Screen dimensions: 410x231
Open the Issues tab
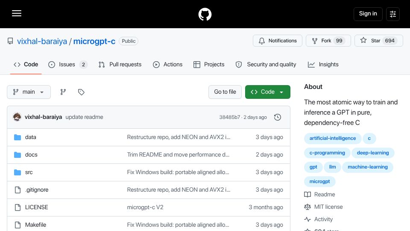(x=68, y=65)
